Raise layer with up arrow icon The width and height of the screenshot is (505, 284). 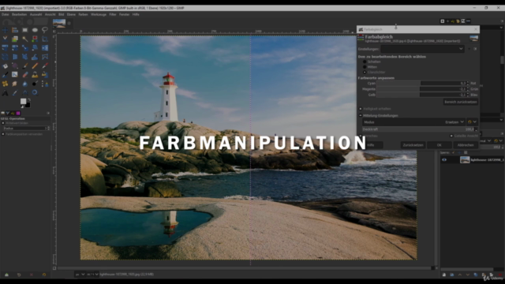click(460, 275)
